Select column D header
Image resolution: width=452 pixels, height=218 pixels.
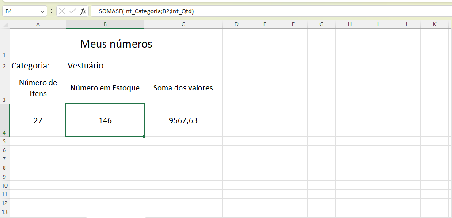point(236,24)
